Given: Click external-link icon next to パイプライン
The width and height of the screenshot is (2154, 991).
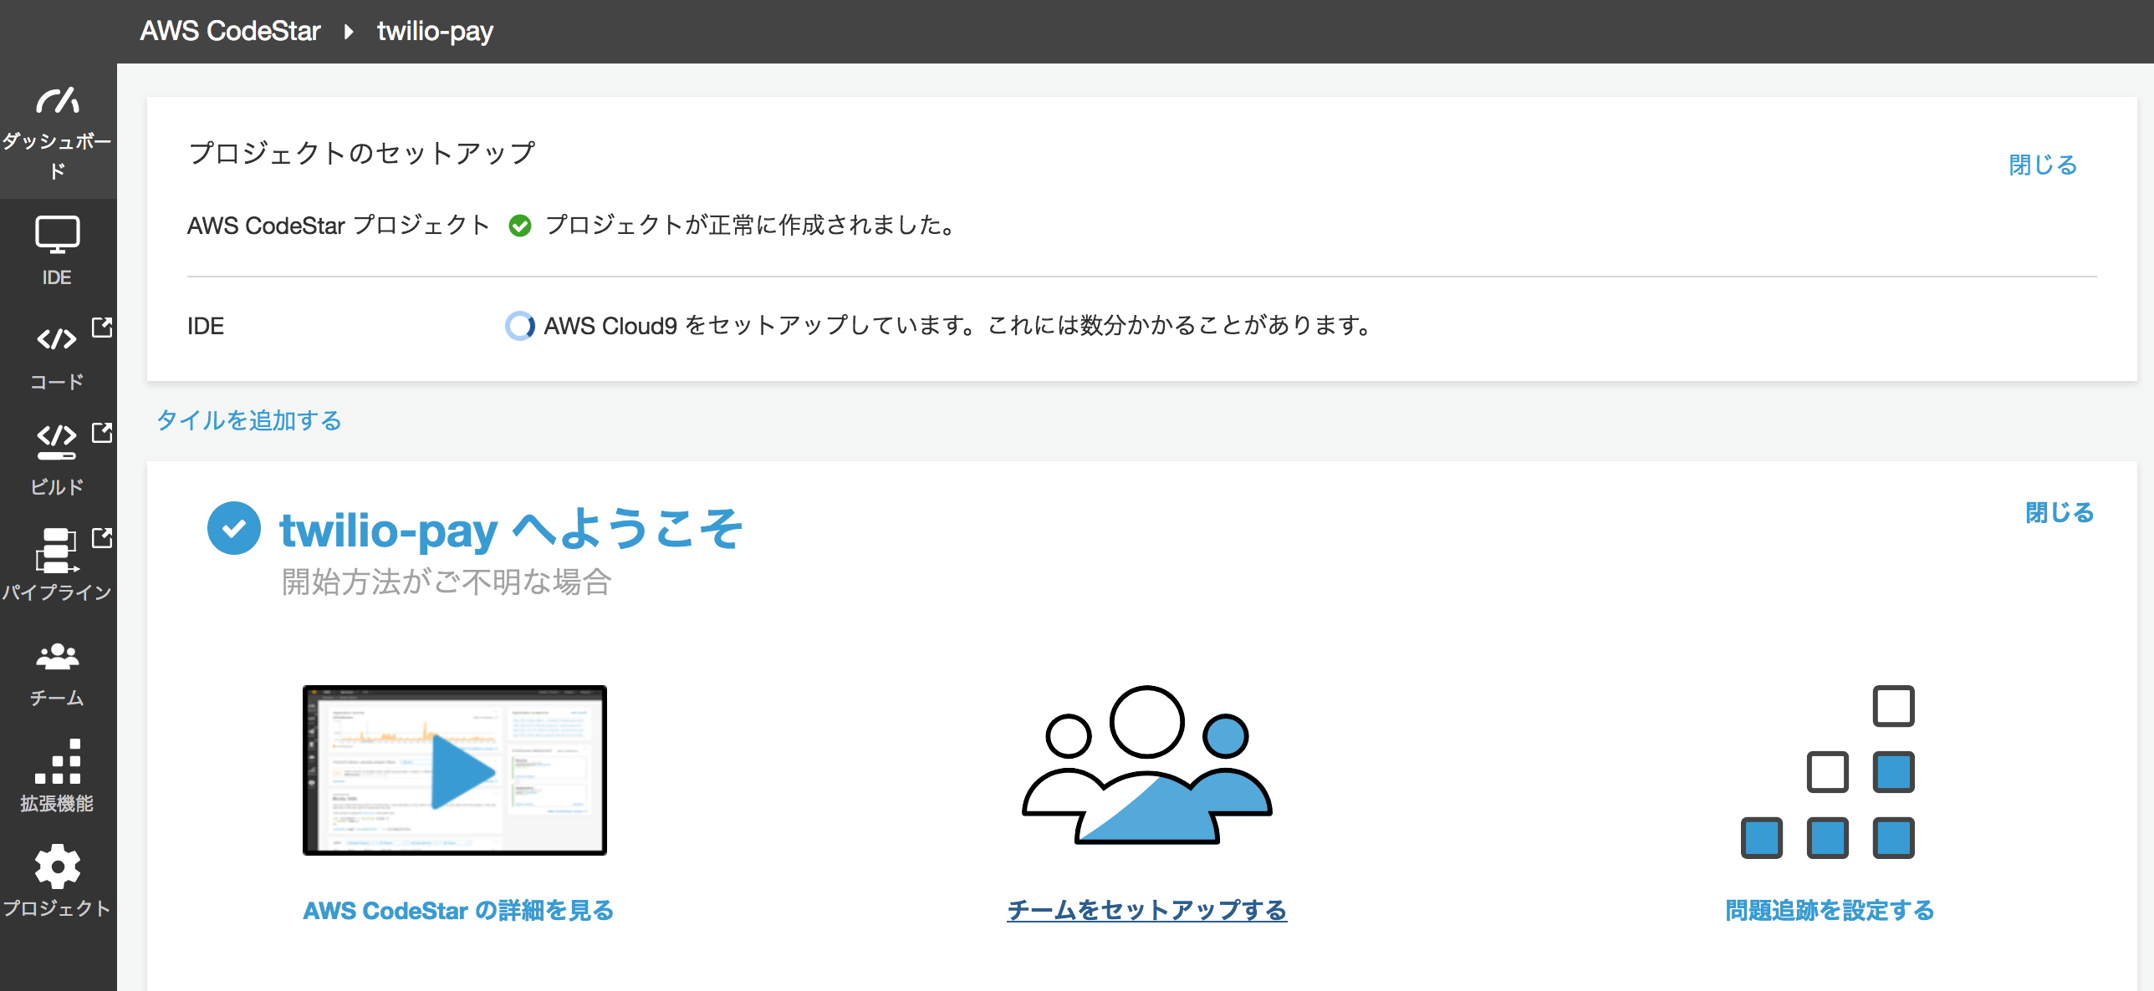Looking at the screenshot, I should coord(102,537).
